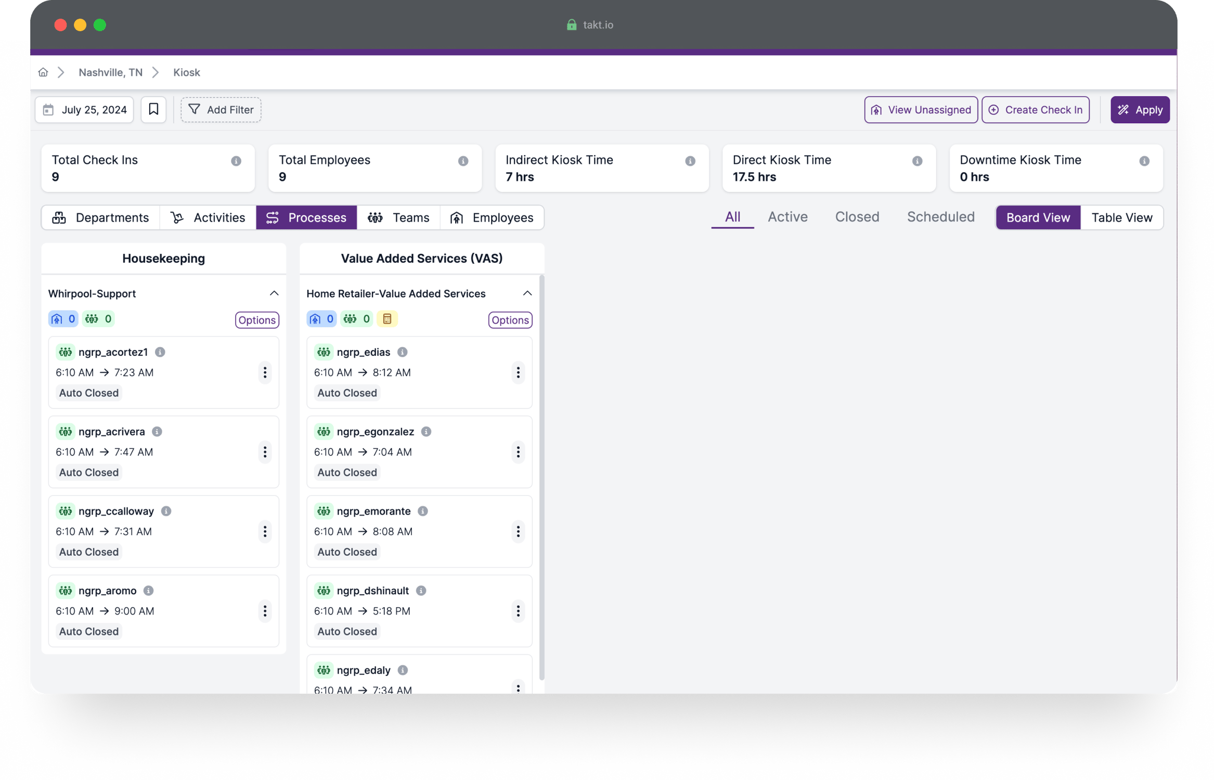Click the blue check-in badge under Whirpool-Support
The image size is (1214, 780).
coord(63,318)
